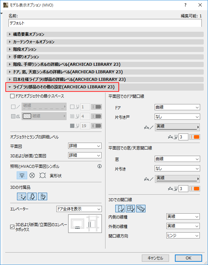
Task: Uncheck 3Dおよび断面/立面図のエレベータボックス
Action: [12, 227]
